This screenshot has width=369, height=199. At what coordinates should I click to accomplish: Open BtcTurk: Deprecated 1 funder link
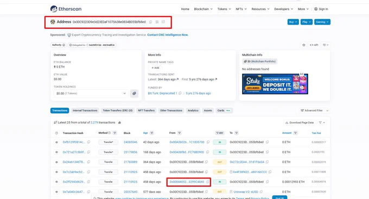tap(163, 94)
